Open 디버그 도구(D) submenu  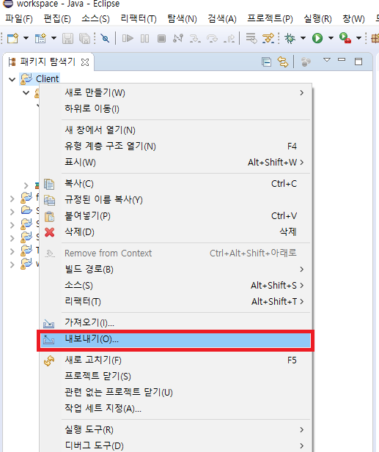[175, 445]
